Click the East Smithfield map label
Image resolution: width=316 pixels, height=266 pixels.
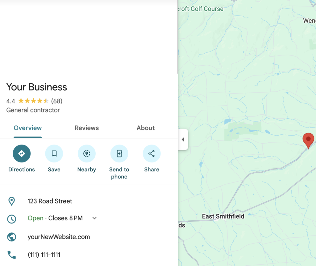click(223, 216)
